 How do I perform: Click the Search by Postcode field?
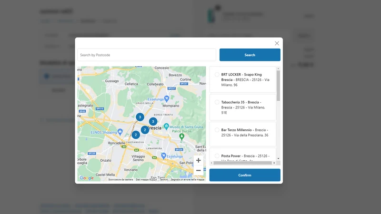tap(147, 55)
